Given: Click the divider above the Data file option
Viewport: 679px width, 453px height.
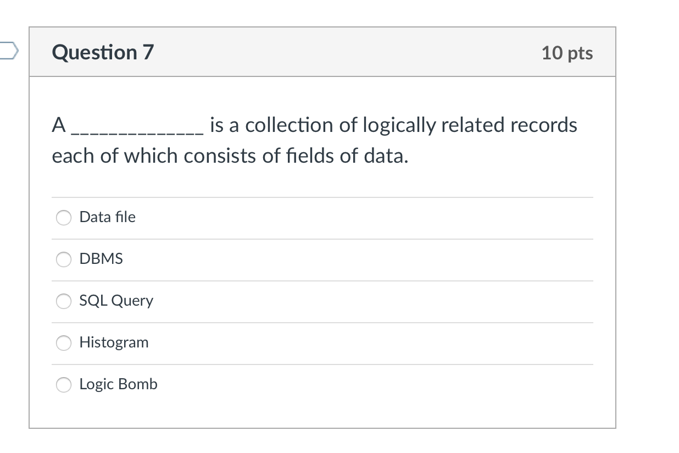Looking at the screenshot, I should click(322, 197).
